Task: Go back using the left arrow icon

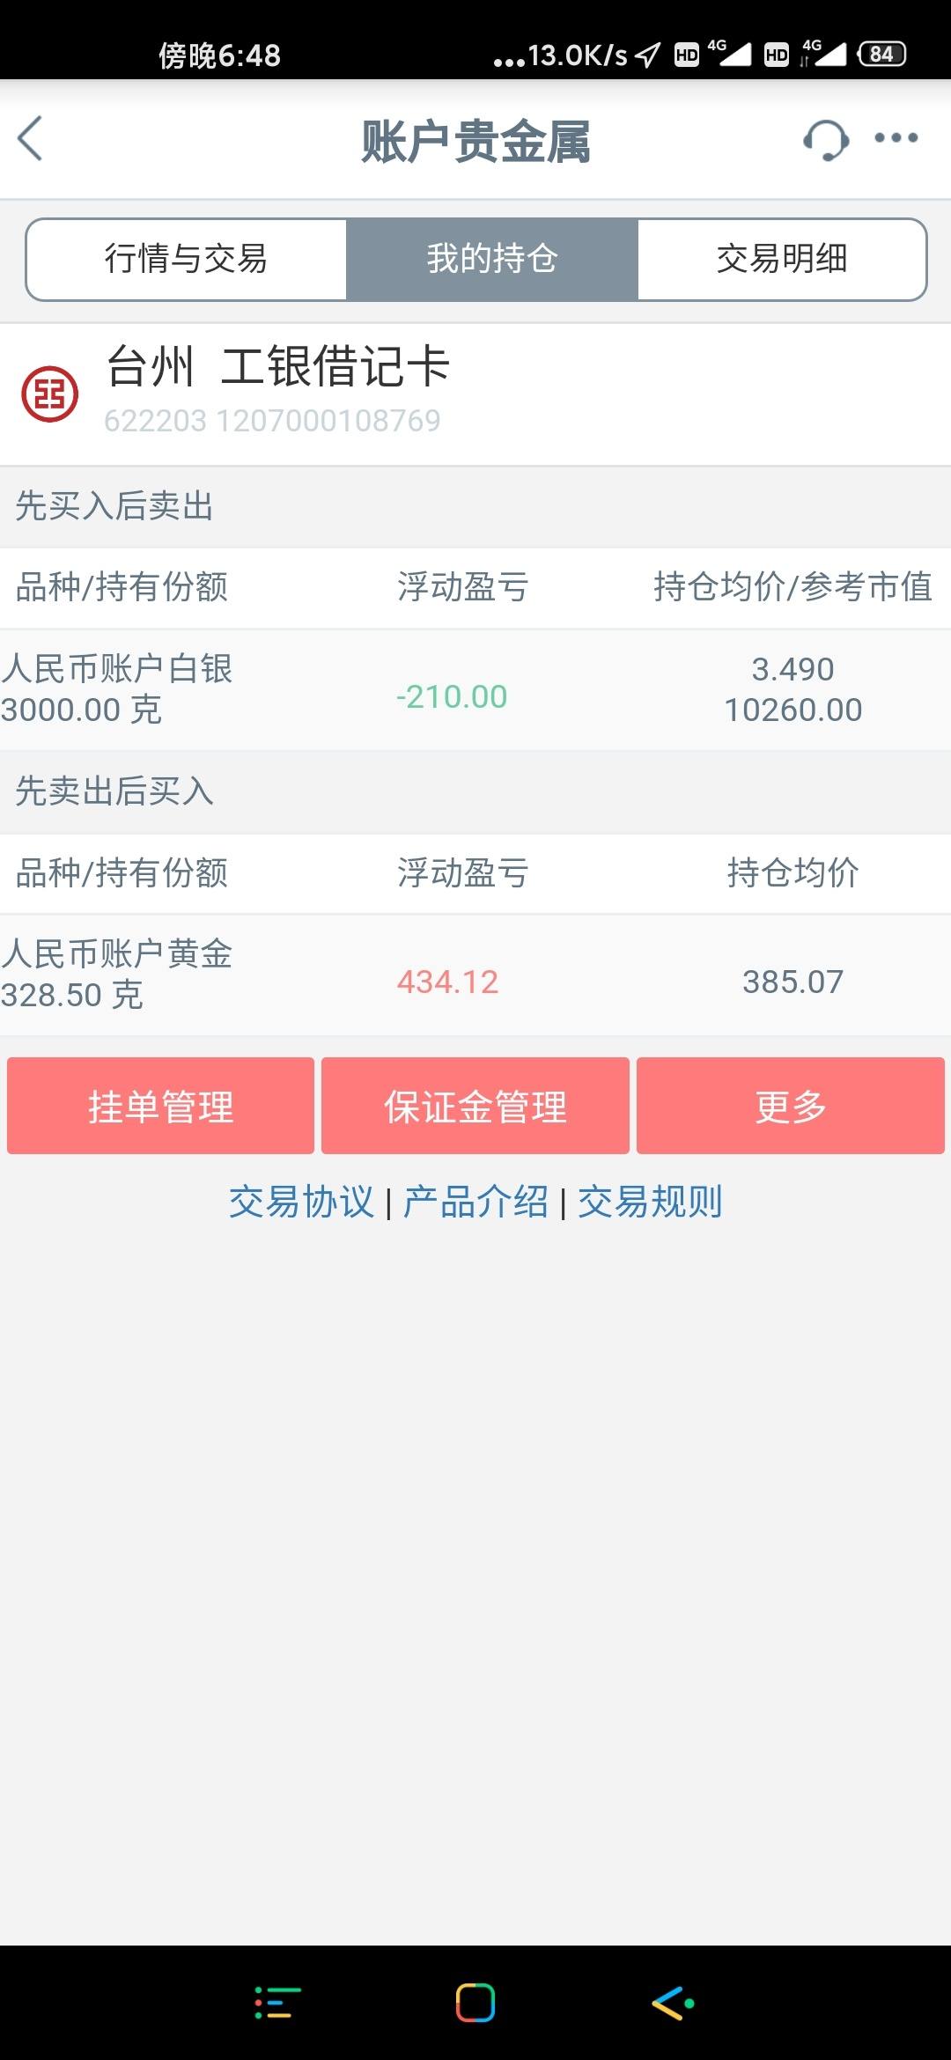Action: pos(30,139)
